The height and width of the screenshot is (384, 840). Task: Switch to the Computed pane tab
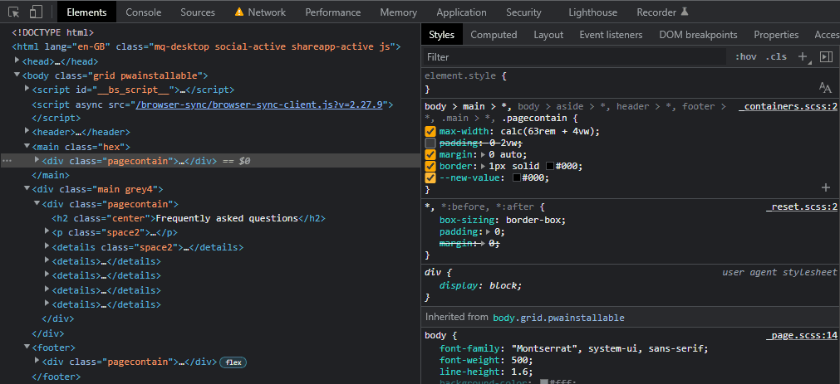point(494,35)
